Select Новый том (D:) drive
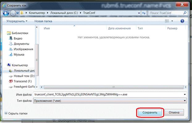The height and width of the screenshot is (123, 192). click(x=24, y=76)
